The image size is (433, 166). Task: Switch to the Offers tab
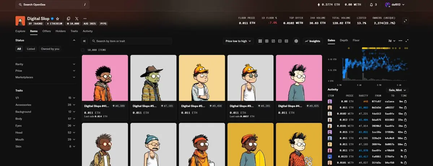pyautogui.click(x=47, y=31)
